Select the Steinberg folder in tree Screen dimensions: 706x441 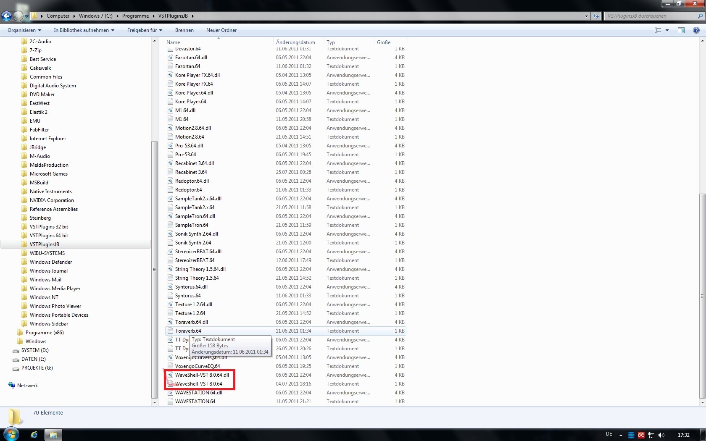pyautogui.click(x=40, y=218)
